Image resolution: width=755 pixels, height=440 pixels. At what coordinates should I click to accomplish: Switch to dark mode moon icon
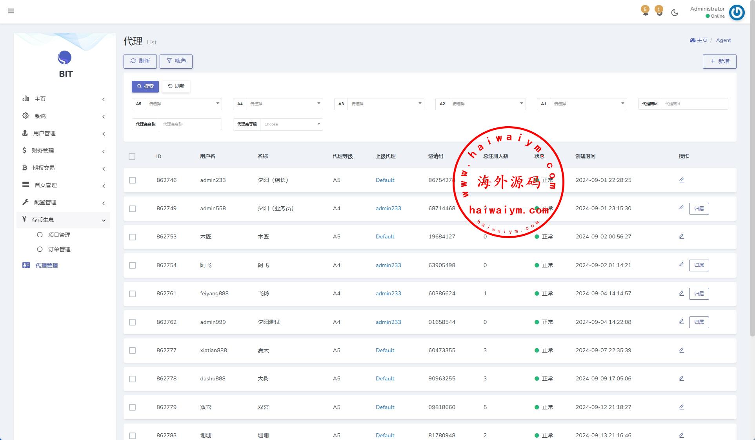675,13
